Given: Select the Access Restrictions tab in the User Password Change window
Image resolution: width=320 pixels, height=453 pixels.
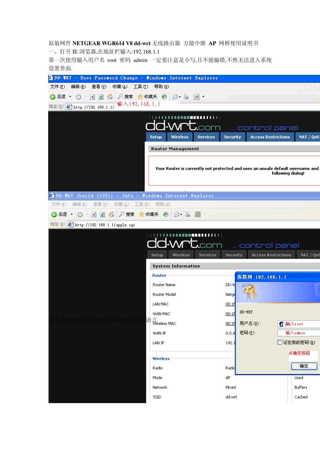Looking at the screenshot, I should click(270, 137).
